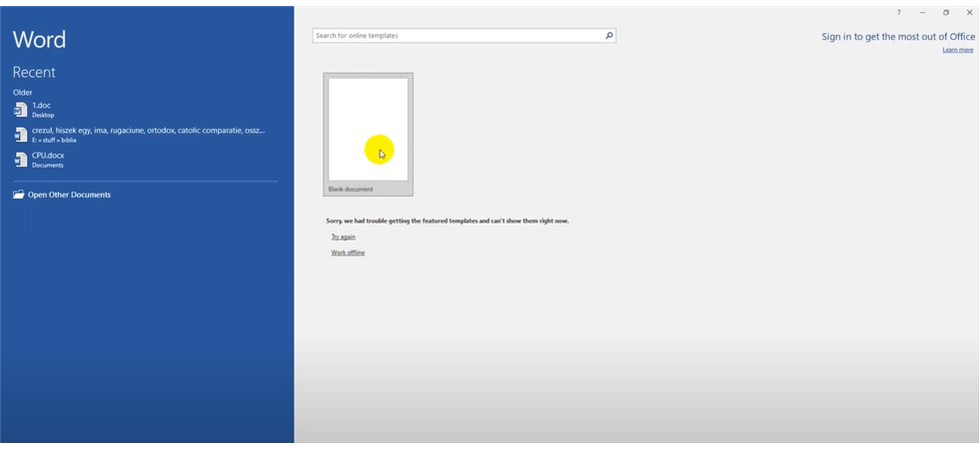Click the Work offline link
This screenshot has height=449, width=979.
[x=348, y=252]
